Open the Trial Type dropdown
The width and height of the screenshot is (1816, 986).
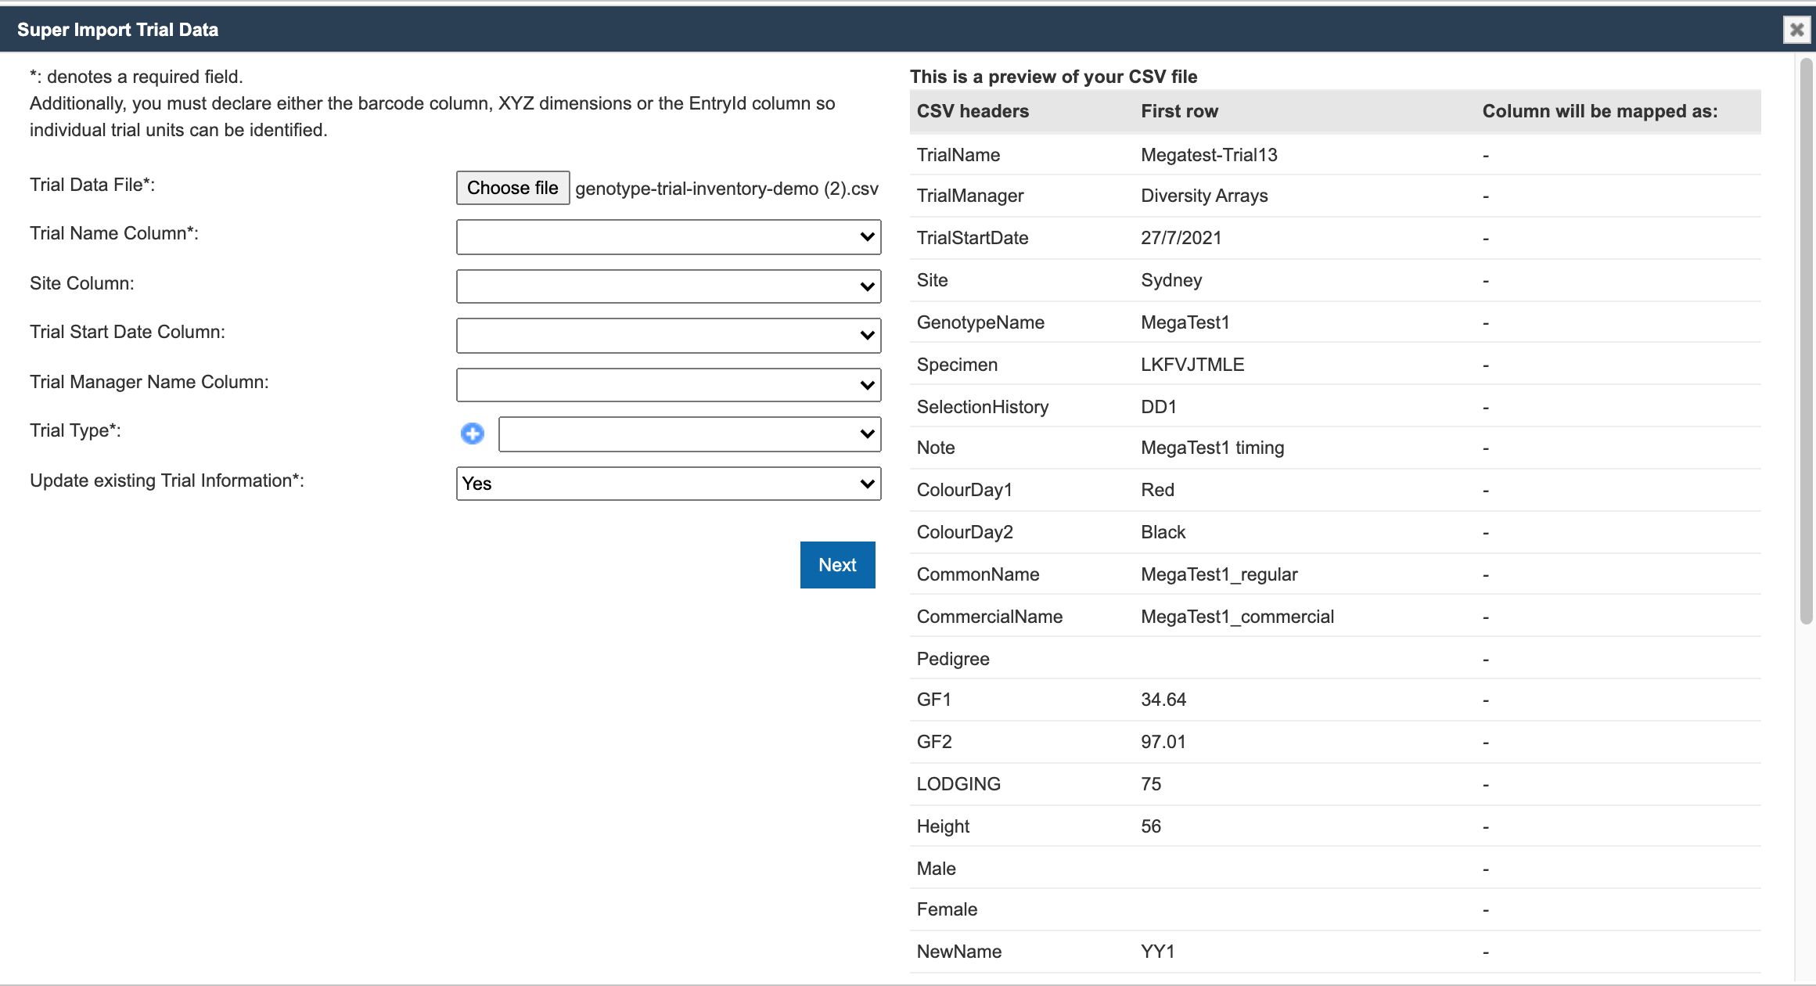(689, 434)
